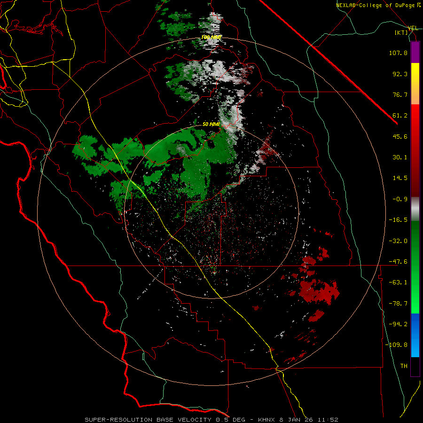Pick the gray near-zero segment of the color bar
Image resolution: width=423 pixels, height=423 pixels.
coord(415,209)
